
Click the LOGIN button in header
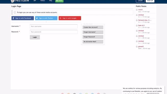(x=140, y=1)
